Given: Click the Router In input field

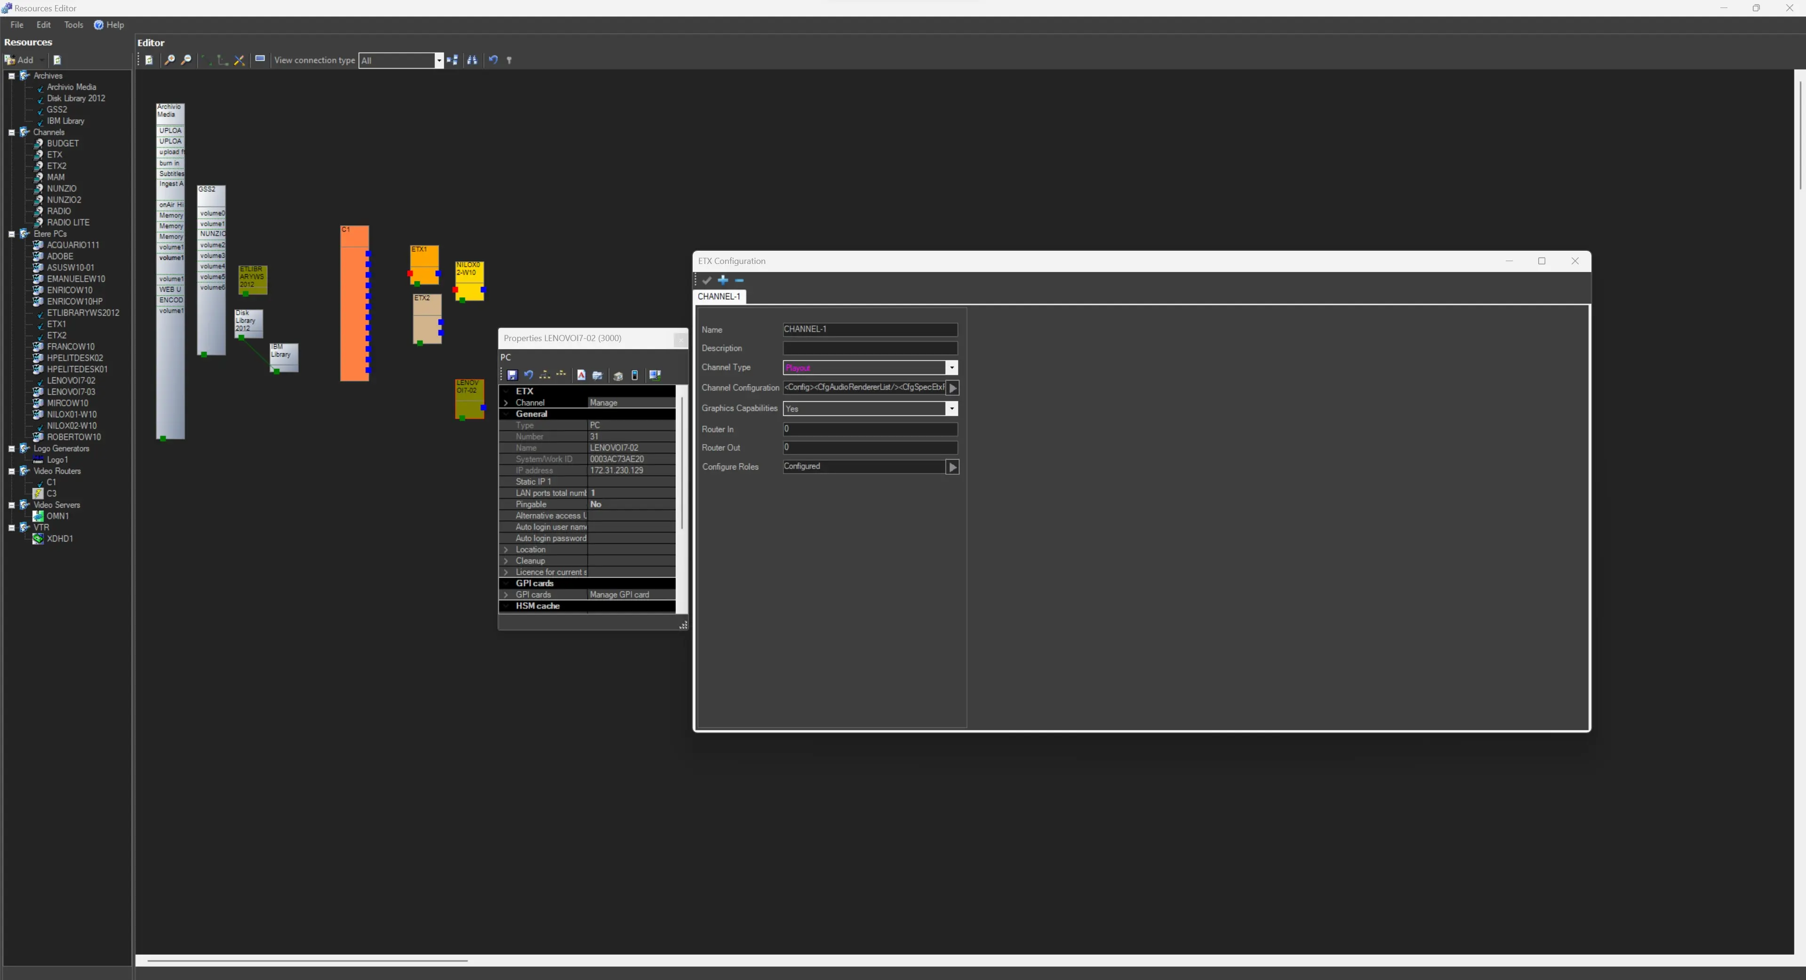Looking at the screenshot, I should pos(869,429).
